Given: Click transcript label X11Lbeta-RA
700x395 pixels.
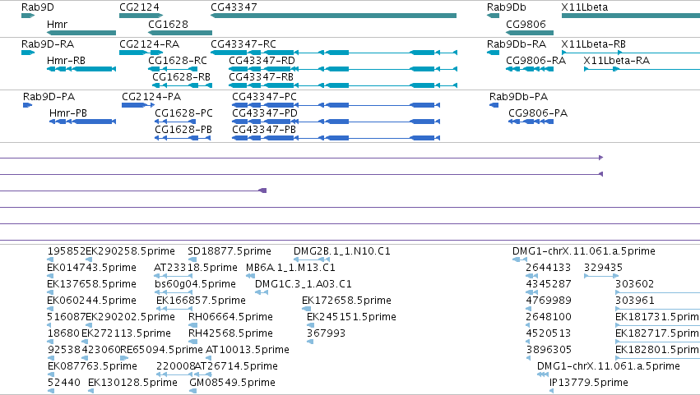Looking at the screenshot, I should (x=617, y=61).
